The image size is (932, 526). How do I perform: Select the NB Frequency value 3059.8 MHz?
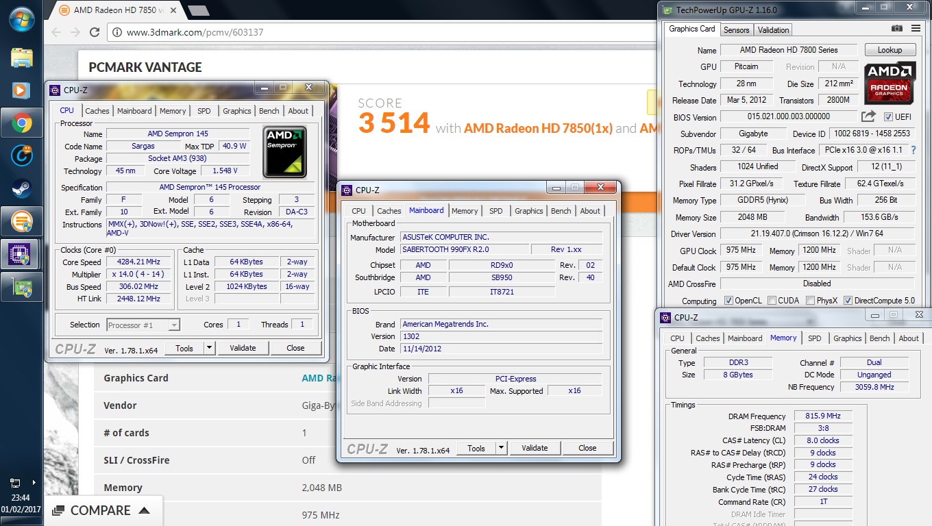[x=874, y=387]
